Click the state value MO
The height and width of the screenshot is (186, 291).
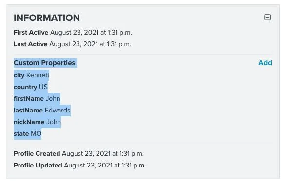(x=36, y=134)
